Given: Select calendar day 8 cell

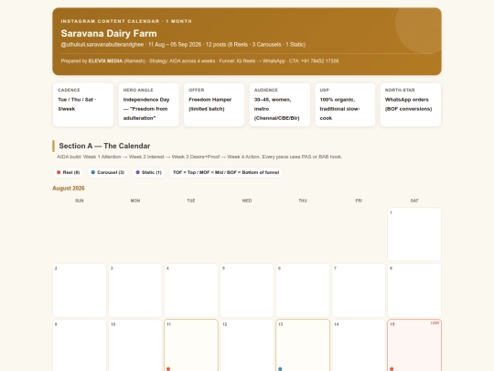Looking at the screenshot, I should tap(414, 290).
